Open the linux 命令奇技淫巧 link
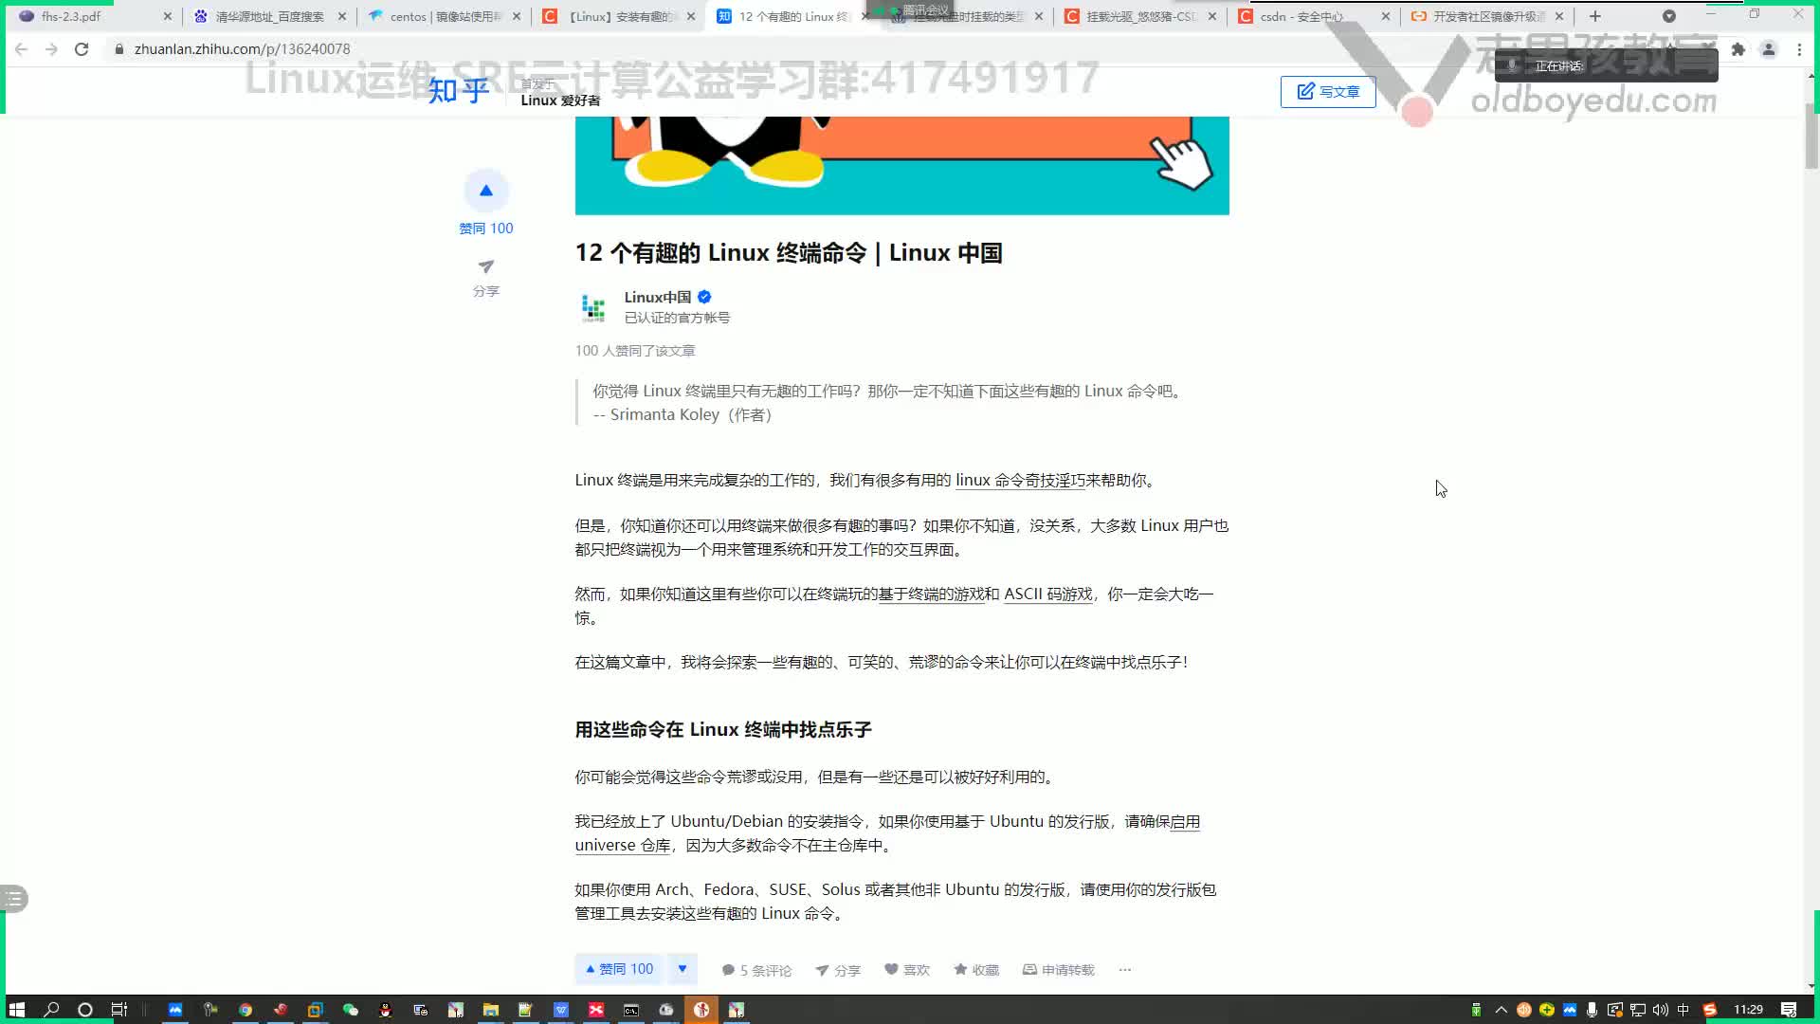The height and width of the screenshot is (1024, 1820). [x=1020, y=481]
